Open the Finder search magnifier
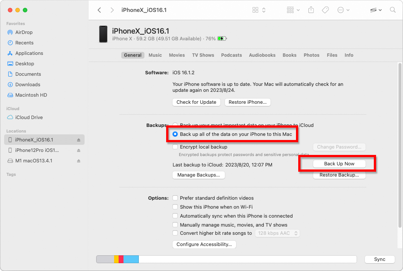Viewport: 403px width, 271px height. click(x=393, y=10)
